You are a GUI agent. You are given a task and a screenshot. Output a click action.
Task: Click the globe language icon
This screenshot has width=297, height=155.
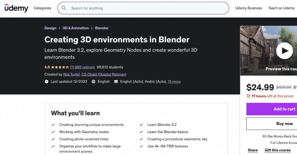click(x=93, y=82)
